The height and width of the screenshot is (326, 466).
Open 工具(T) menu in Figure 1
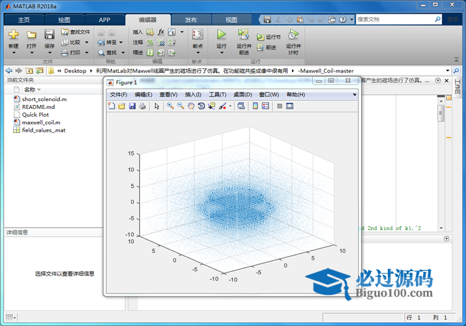[x=218, y=95]
